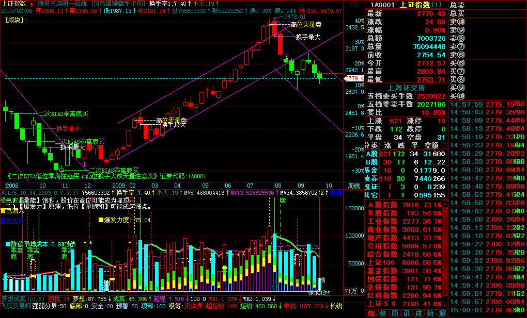
Task: Click the yellow 上证指数 name in the quote panel
Action: point(415,5)
